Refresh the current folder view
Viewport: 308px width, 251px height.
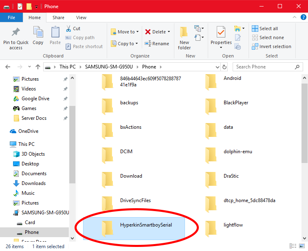point(224,67)
